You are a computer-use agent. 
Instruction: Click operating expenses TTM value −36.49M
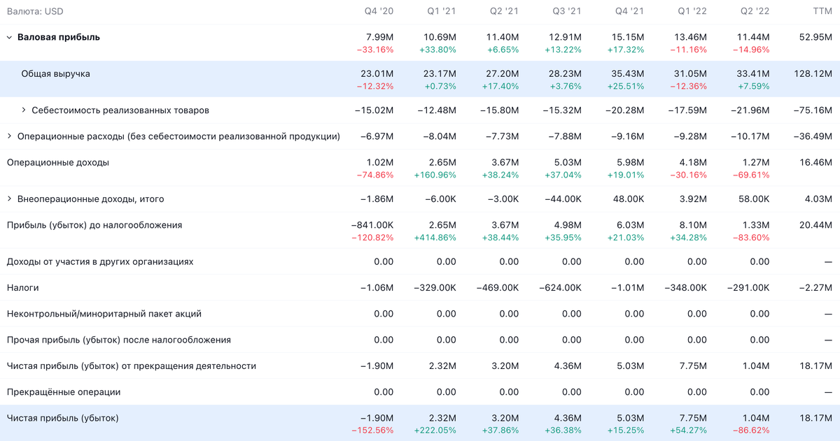(813, 136)
